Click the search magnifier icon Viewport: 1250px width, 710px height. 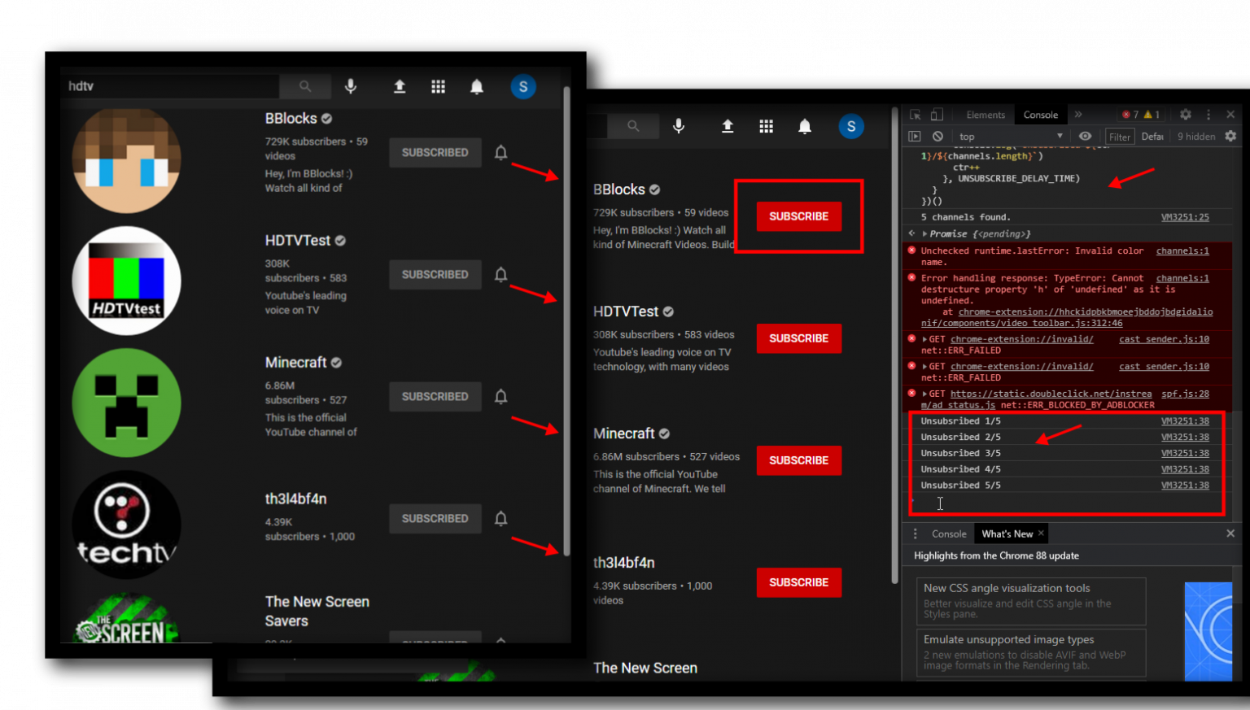(x=304, y=86)
